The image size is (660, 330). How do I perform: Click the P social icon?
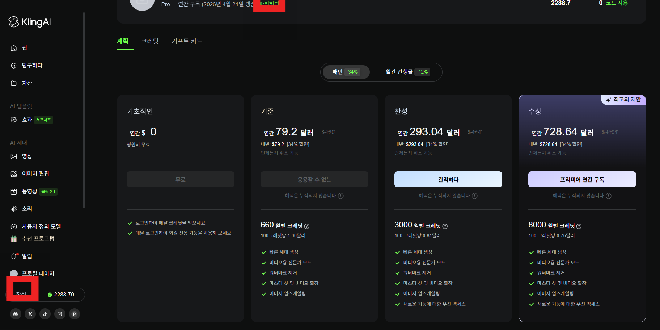pos(75,314)
